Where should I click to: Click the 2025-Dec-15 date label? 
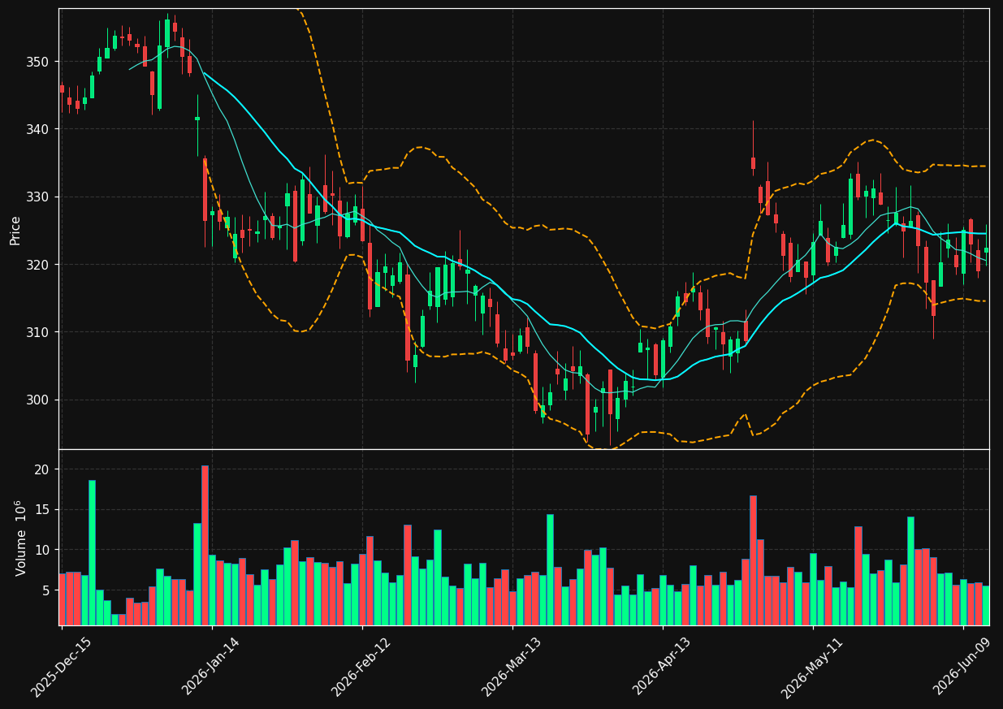pyautogui.click(x=62, y=667)
